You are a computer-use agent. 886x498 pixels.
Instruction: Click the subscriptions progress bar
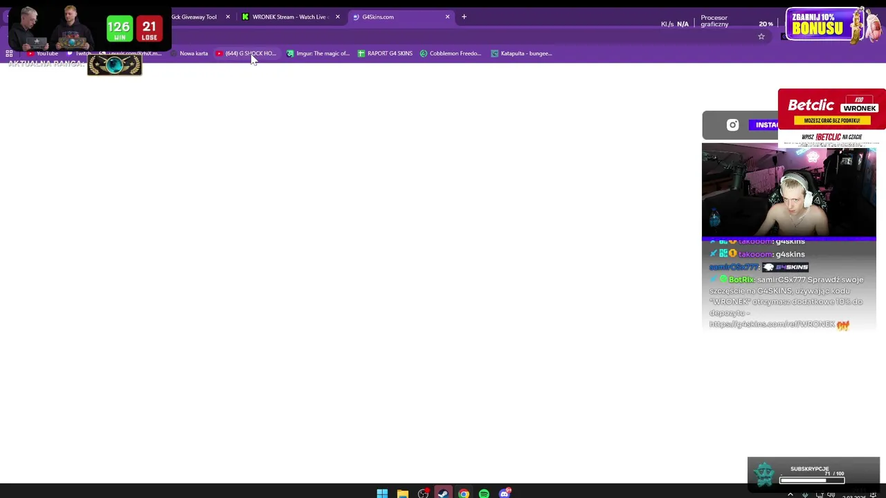pos(812,481)
